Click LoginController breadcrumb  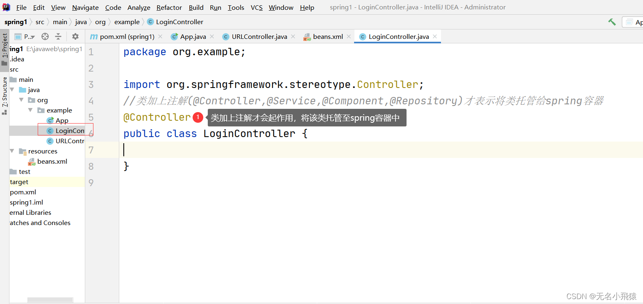tap(175, 22)
